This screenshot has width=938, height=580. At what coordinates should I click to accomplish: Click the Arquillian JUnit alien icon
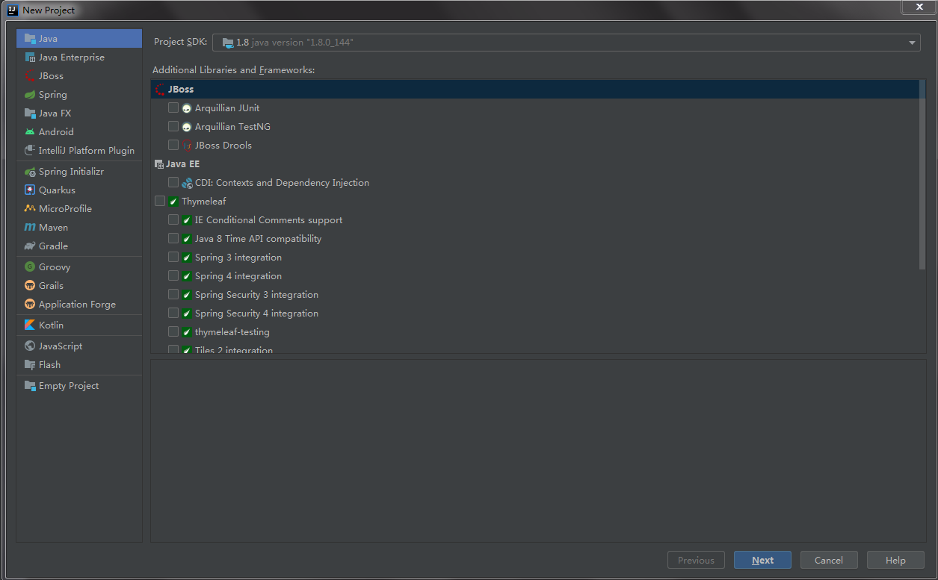(187, 107)
